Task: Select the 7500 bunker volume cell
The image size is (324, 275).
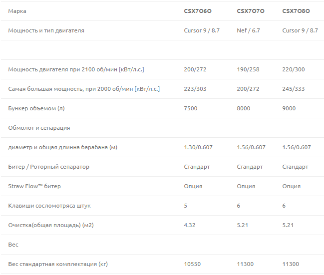Action: (x=191, y=108)
